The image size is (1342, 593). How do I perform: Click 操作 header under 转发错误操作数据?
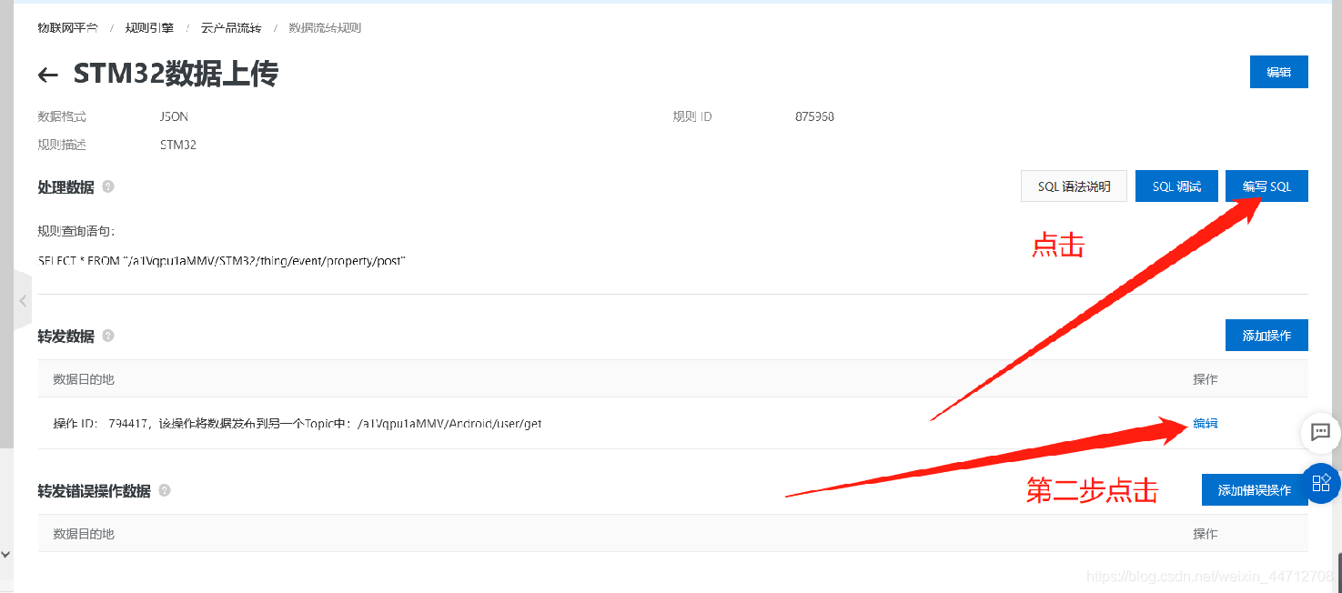tap(1206, 534)
